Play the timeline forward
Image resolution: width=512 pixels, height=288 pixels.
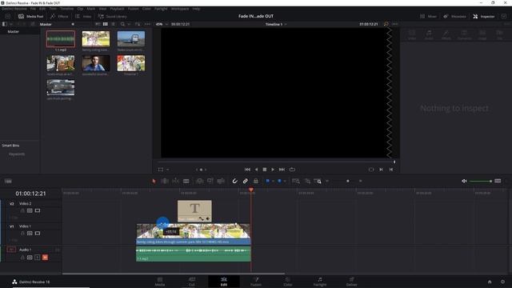point(273,170)
